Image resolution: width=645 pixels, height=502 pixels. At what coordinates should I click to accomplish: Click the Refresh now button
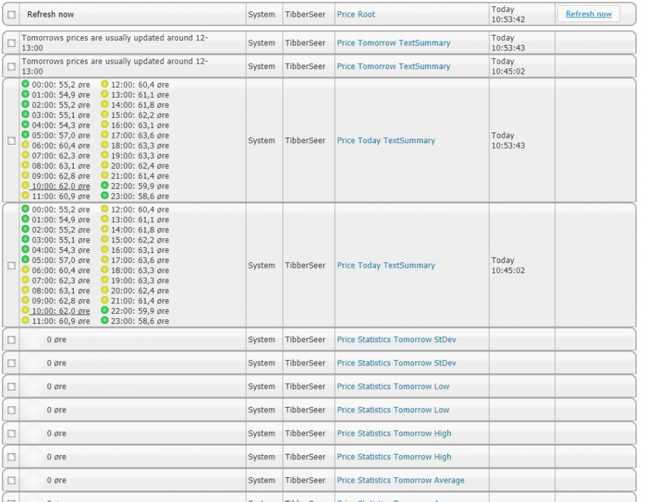pos(588,14)
